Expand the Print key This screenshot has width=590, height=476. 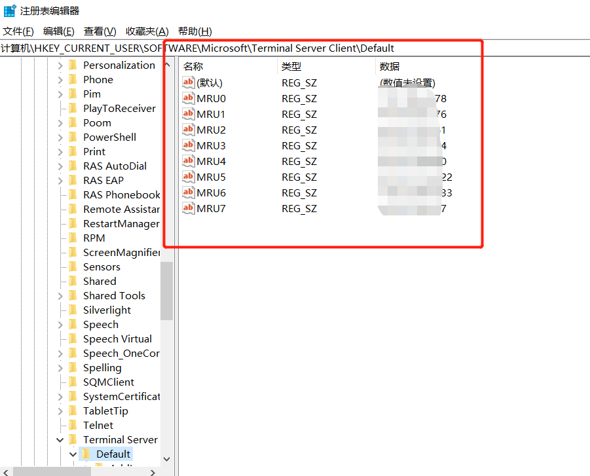click(x=60, y=152)
